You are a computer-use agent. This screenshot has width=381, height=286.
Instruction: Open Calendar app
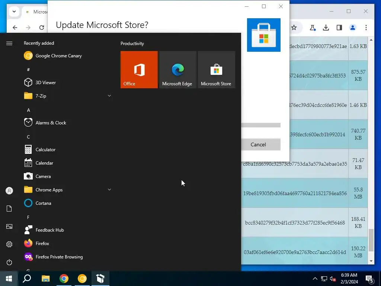click(x=68, y=163)
